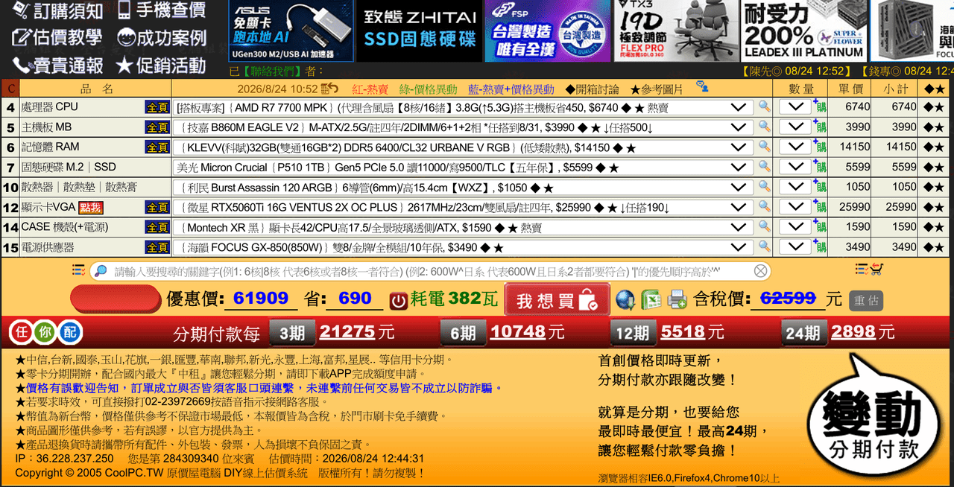Click the magnifier icon in the 處理器 CPU row

click(765, 106)
